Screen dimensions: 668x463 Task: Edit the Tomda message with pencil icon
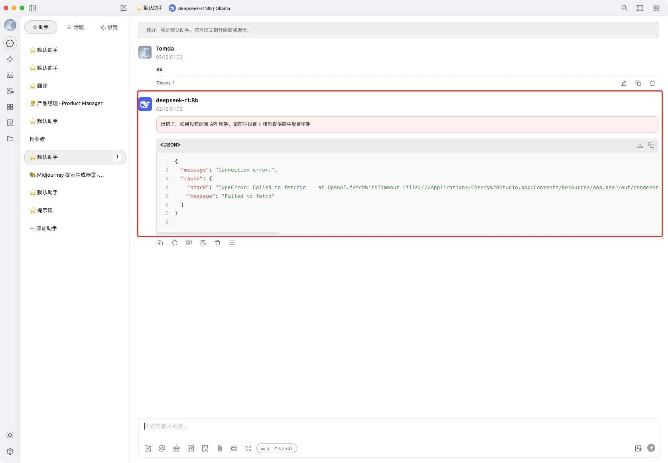pos(624,83)
